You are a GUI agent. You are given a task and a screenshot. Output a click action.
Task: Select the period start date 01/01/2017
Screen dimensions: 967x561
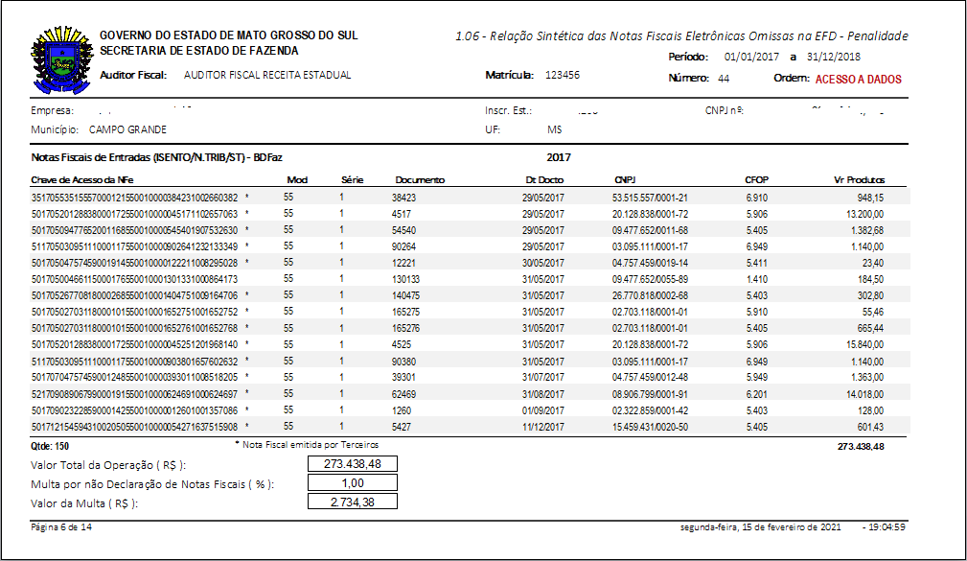[x=754, y=57]
